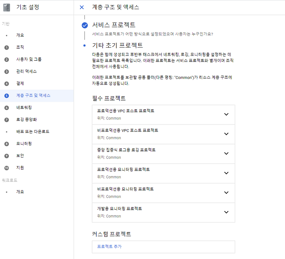Screen dimensions: 285x259
Task: Click the 비프로덕션용 모니터링 프로젝트 title
Action: pyautogui.click(x=125, y=189)
